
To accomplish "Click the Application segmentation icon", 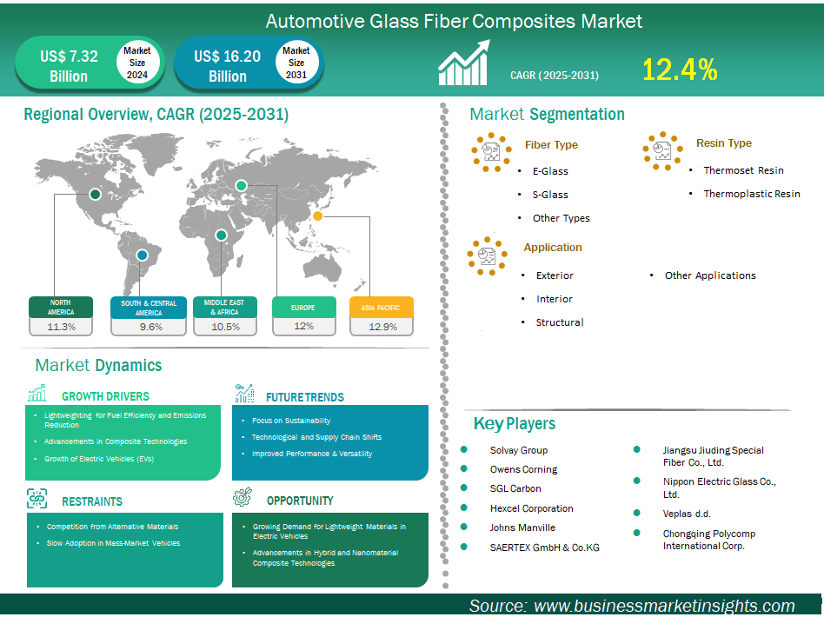I will click(x=487, y=256).
